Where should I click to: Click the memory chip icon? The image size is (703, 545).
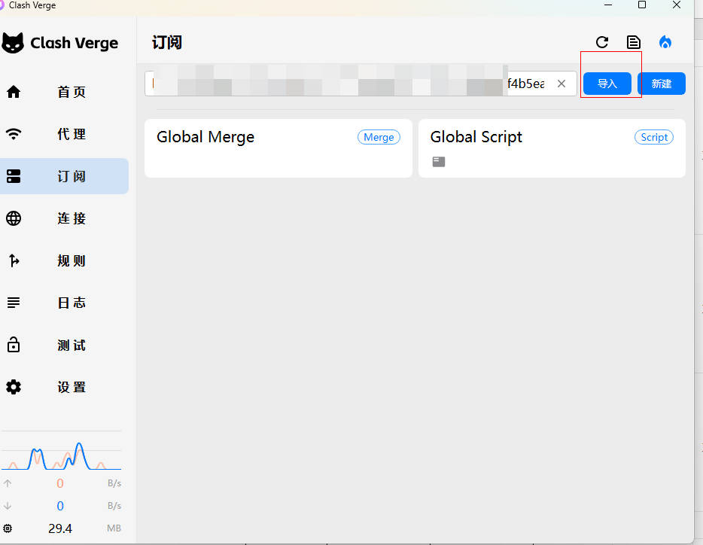tap(8, 528)
